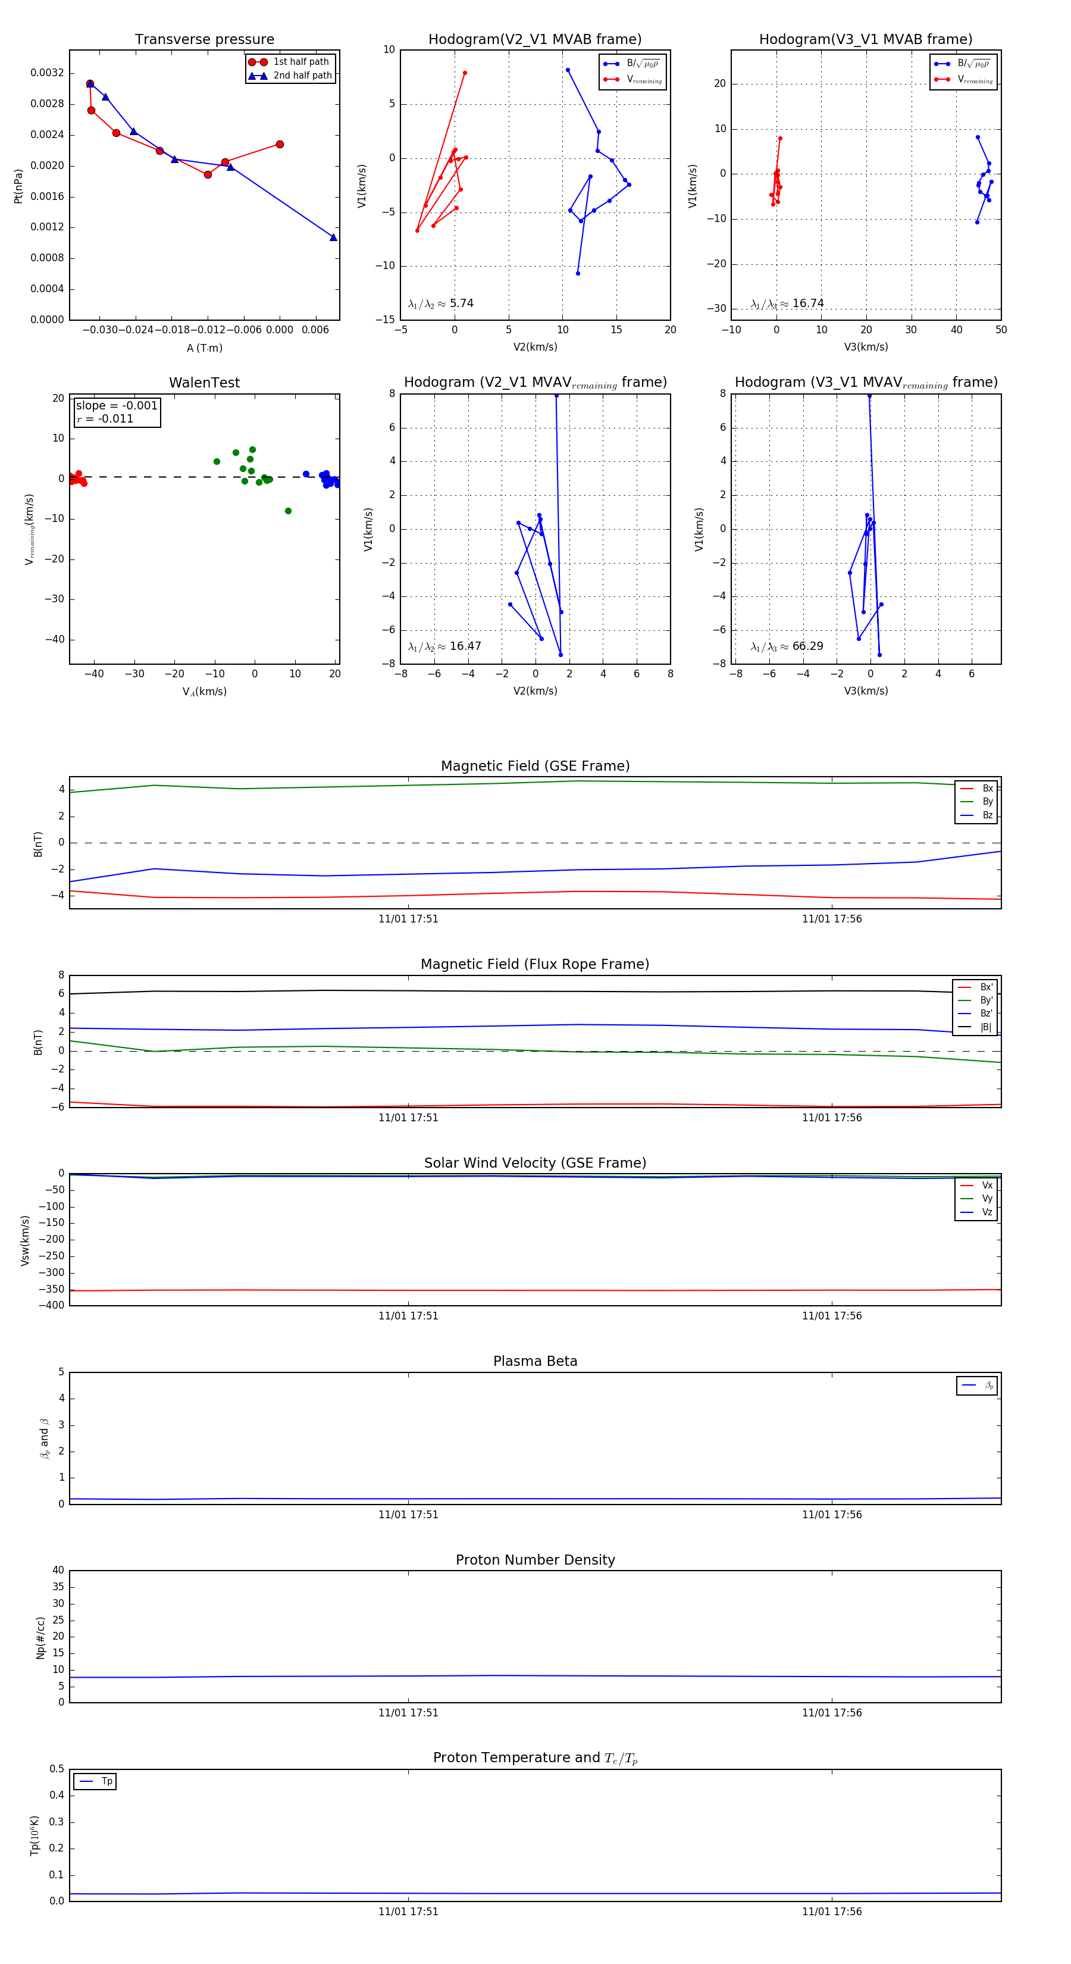Click the Hodogram (V3_V1 MVAV remaining frame) title
Image resolution: width=1071 pixels, height=1964 pixels.
pos(866,383)
